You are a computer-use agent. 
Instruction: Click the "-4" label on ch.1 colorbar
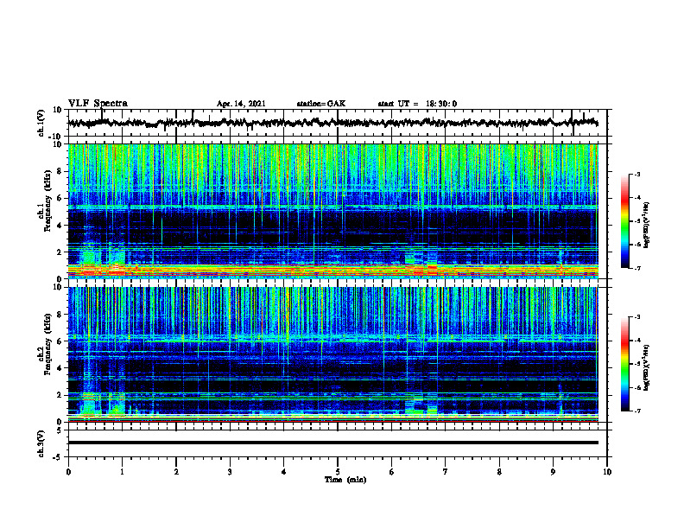click(x=637, y=198)
